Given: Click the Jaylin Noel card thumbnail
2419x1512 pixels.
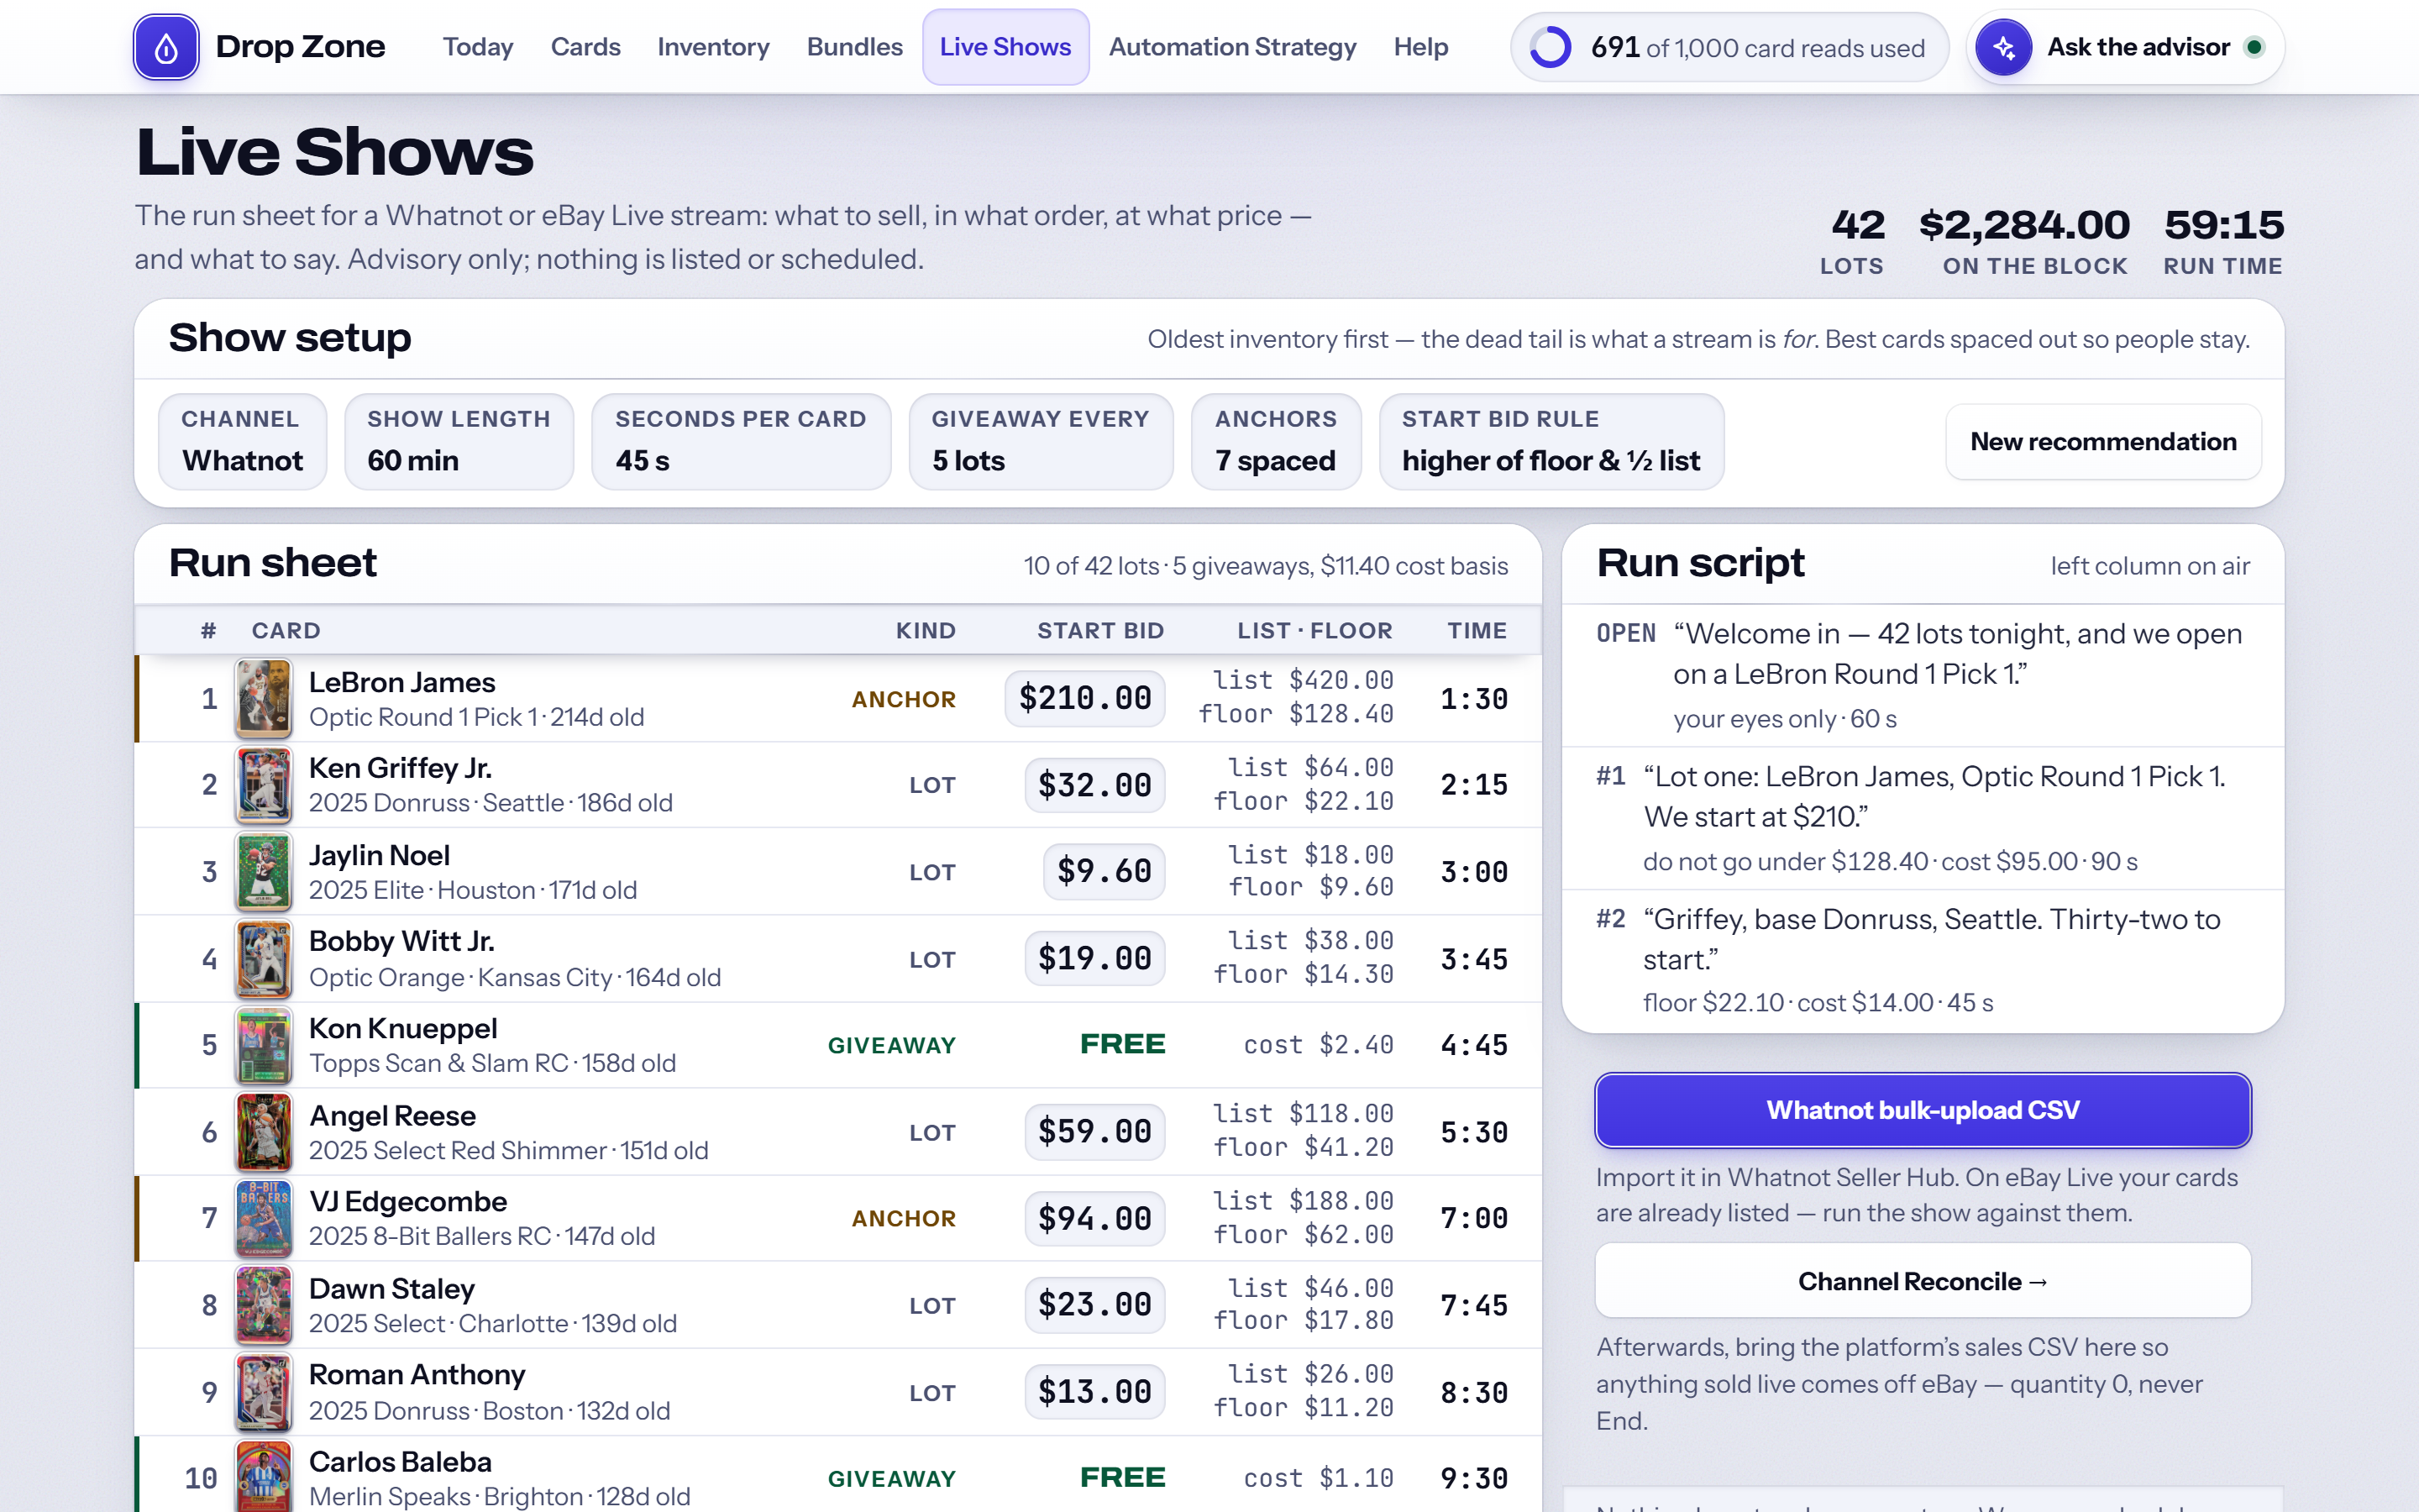Looking at the screenshot, I should pos(264,872).
